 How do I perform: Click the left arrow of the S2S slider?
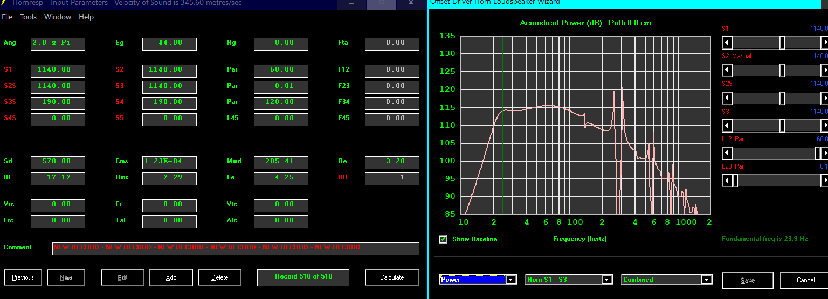727,98
